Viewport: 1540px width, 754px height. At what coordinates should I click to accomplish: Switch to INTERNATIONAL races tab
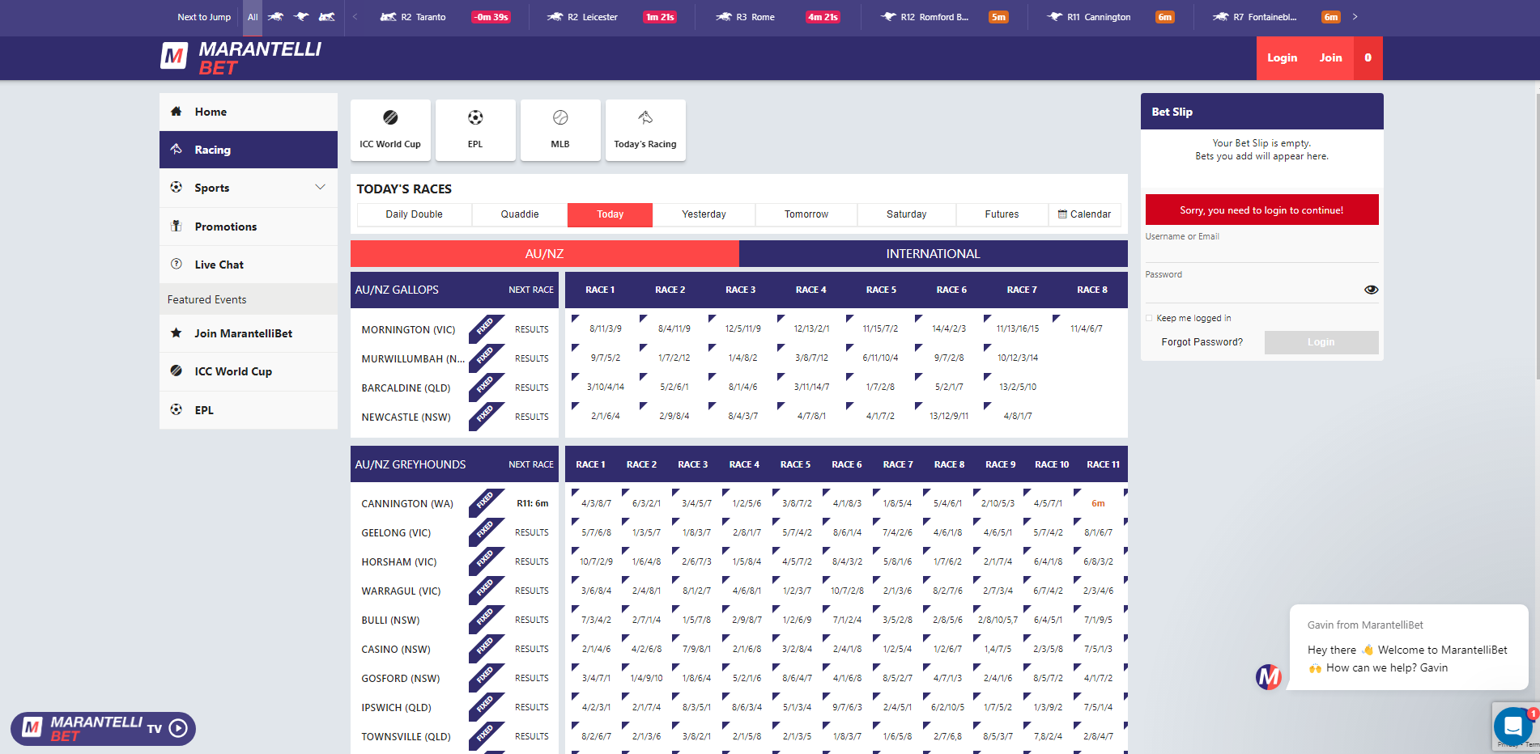[x=933, y=254]
